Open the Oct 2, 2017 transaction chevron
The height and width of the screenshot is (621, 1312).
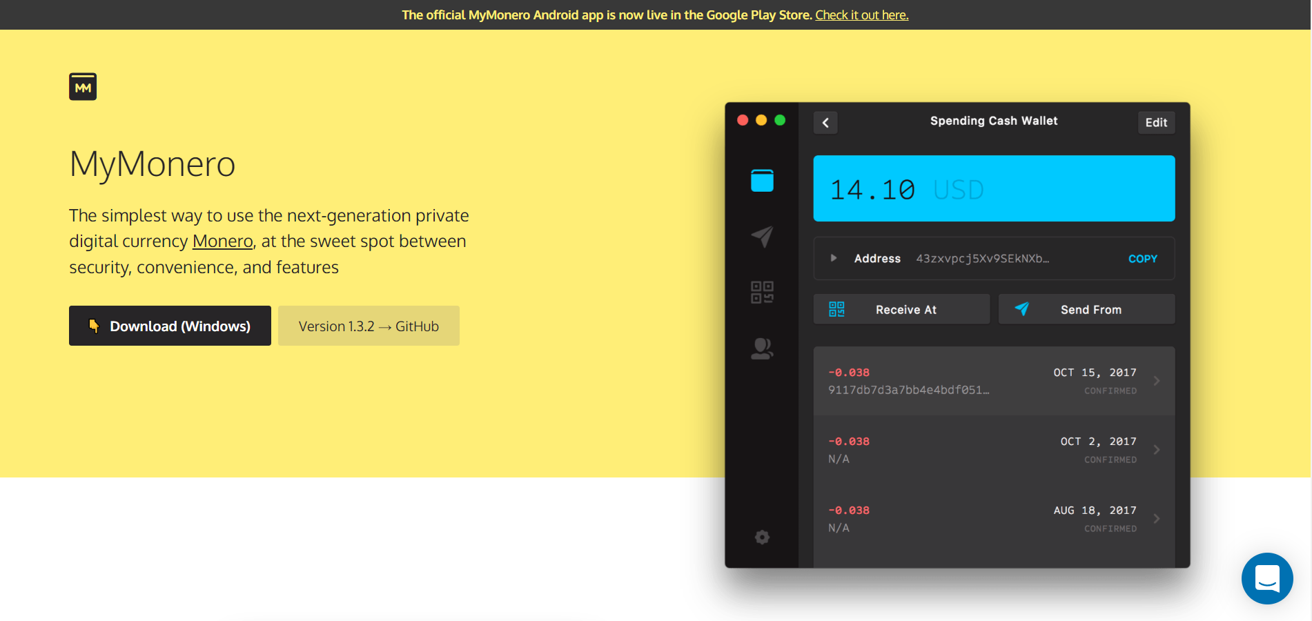[x=1157, y=450]
